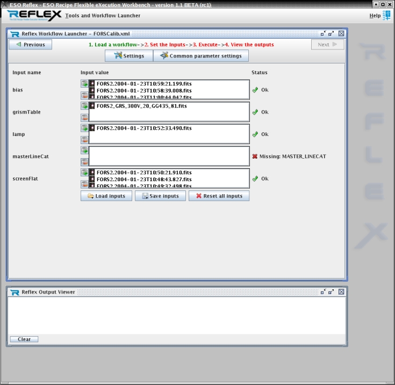The image size is (395, 385).
Task: Open the Help menu
Action: click(375, 16)
